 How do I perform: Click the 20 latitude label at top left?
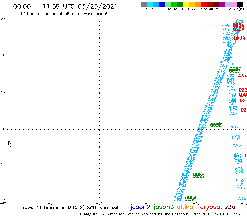[x=3, y=19]
